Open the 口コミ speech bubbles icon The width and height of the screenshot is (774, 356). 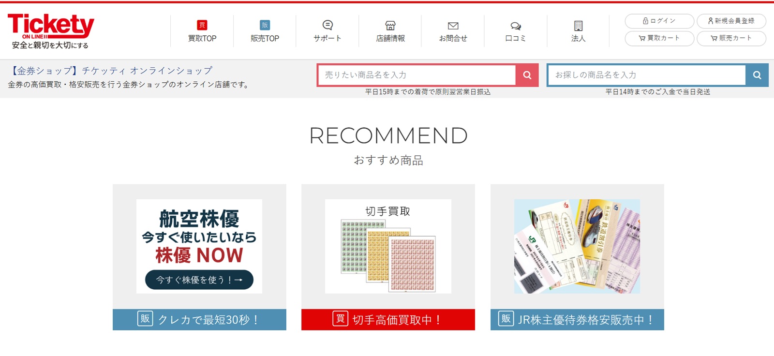(x=516, y=26)
